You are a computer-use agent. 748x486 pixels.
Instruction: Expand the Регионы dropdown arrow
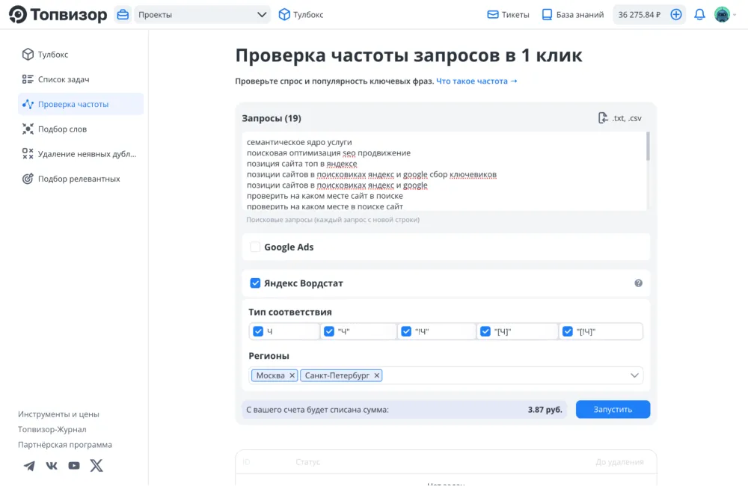click(634, 376)
